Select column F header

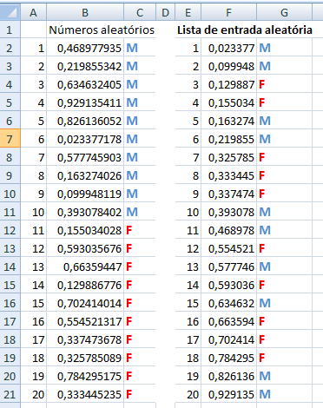pos(228,12)
